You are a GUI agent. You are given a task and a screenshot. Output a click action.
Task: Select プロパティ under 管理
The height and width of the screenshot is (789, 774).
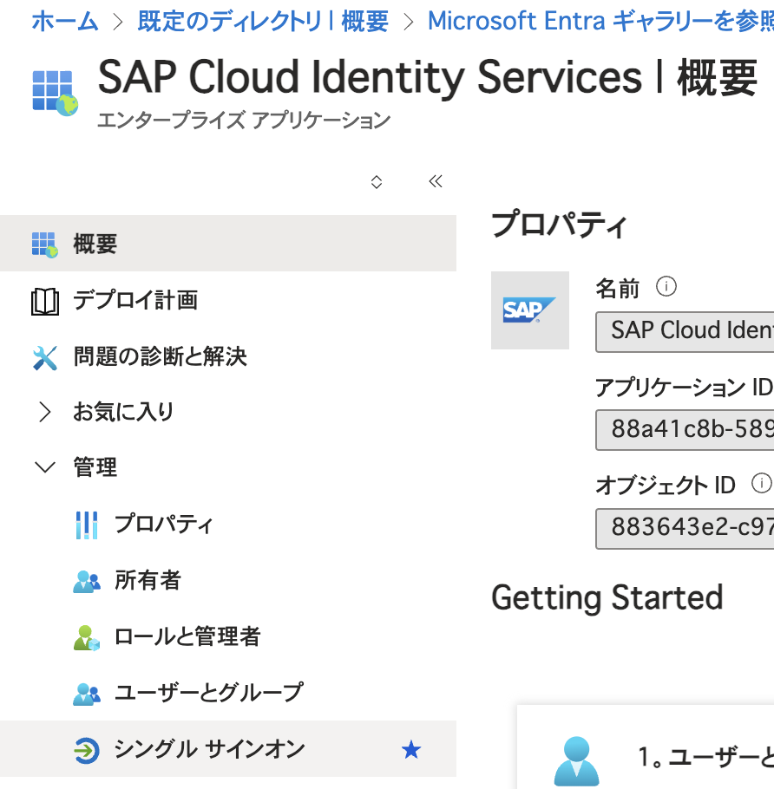click(x=163, y=525)
